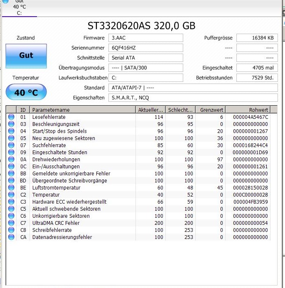285x288 pixels.
Task: Sort by the Schlecht column header
Action: [180, 110]
